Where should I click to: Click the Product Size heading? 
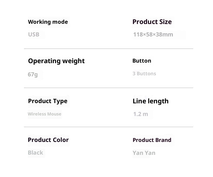152,22
